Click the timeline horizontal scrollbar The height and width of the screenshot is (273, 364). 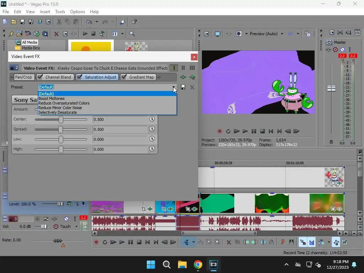click(219, 234)
